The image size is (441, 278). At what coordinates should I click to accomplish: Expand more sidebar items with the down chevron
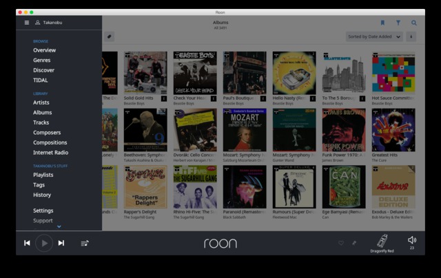(59, 226)
